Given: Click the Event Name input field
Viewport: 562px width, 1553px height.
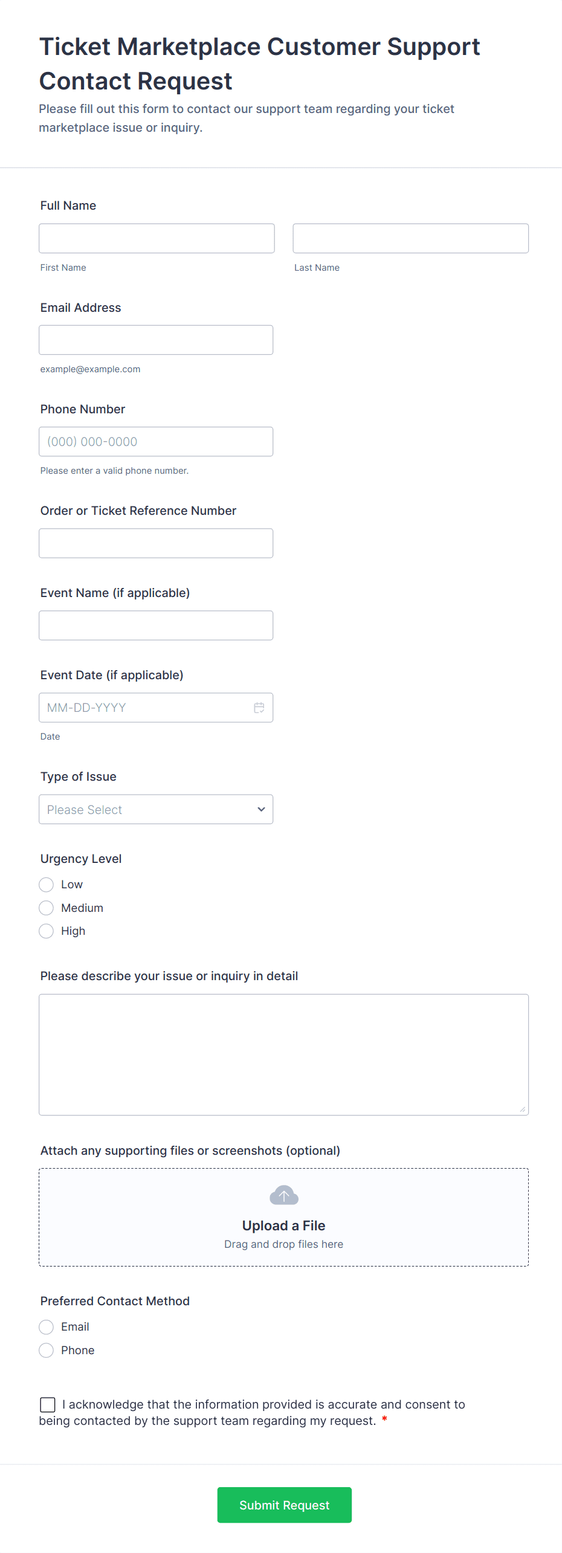Looking at the screenshot, I should [156, 625].
